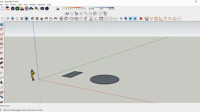This screenshot has height=112, width=200.
Task: Start interactive render teapot with hand
Action: [76, 19]
